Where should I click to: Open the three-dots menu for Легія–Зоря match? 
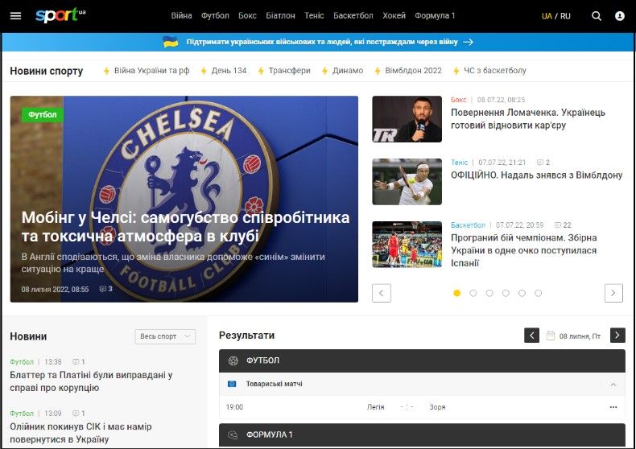click(x=613, y=407)
